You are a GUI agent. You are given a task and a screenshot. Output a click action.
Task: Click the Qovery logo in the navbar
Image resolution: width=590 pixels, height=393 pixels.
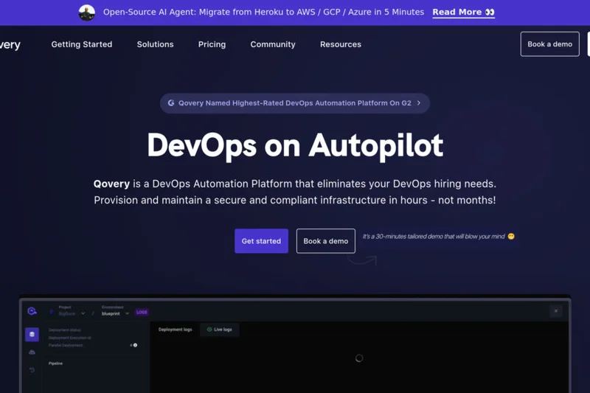(x=10, y=45)
